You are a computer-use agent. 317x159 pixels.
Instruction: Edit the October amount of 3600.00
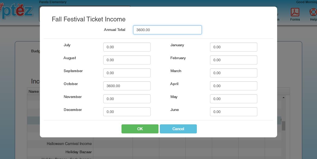click(127, 86)
